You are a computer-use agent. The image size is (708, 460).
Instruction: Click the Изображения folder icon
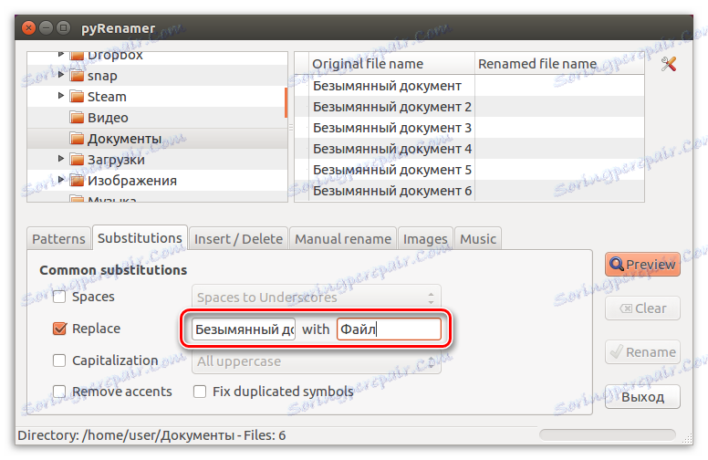77,181
